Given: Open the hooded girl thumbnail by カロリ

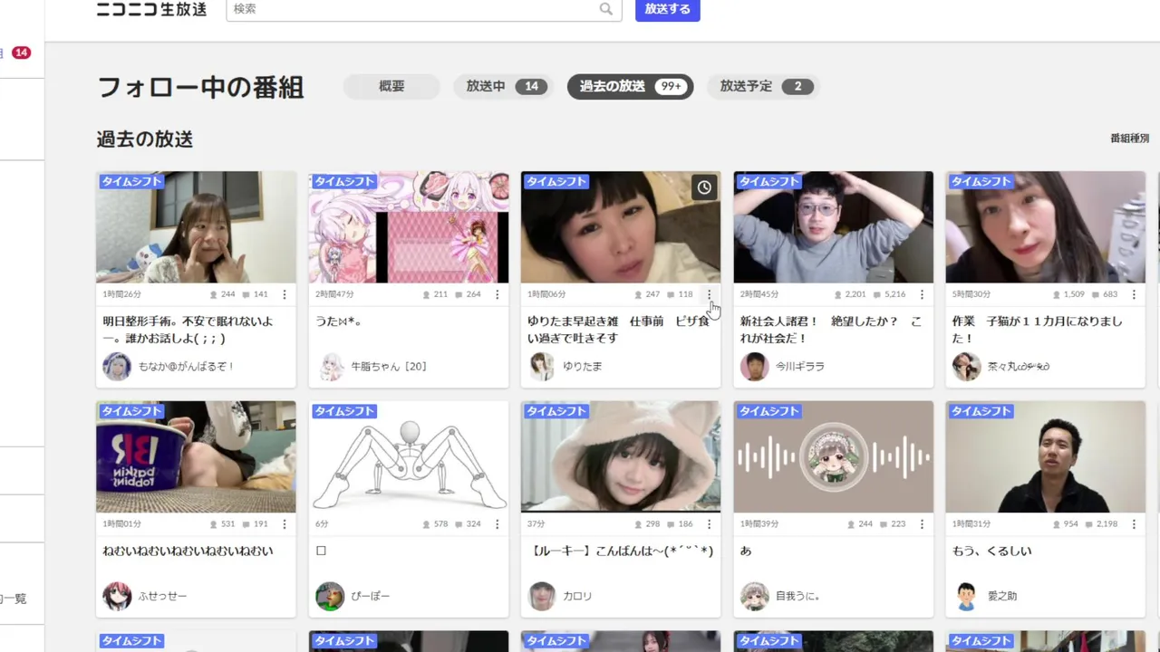Looking at the screenshot, I should pos(621,457).
